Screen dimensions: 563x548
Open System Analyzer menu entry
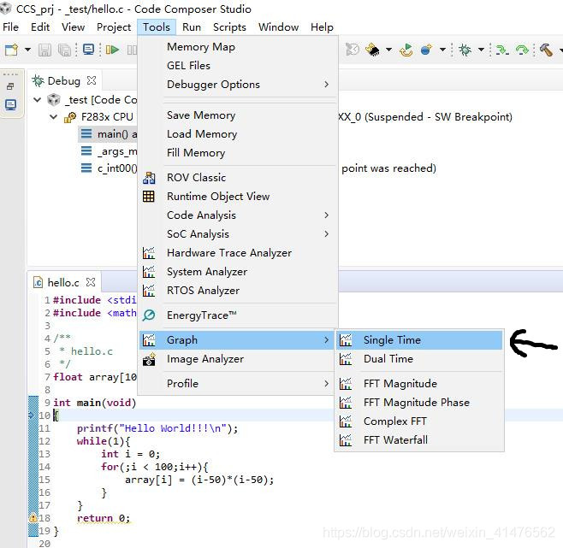(238, 272)
